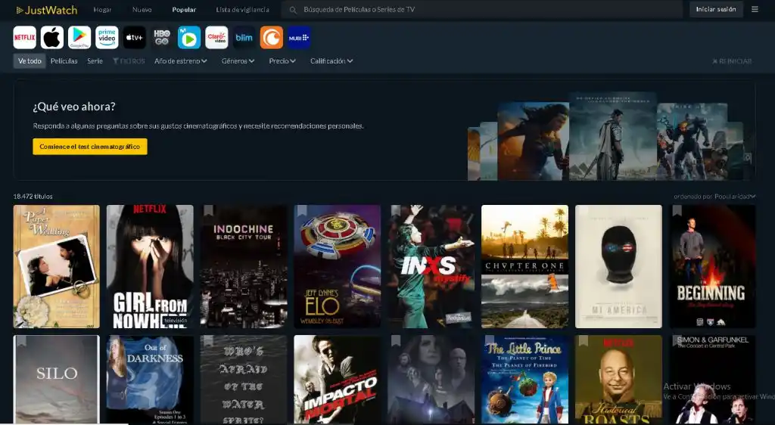Filter by Netflix provider icon
775x425 pixels.
tap(25, 38)
